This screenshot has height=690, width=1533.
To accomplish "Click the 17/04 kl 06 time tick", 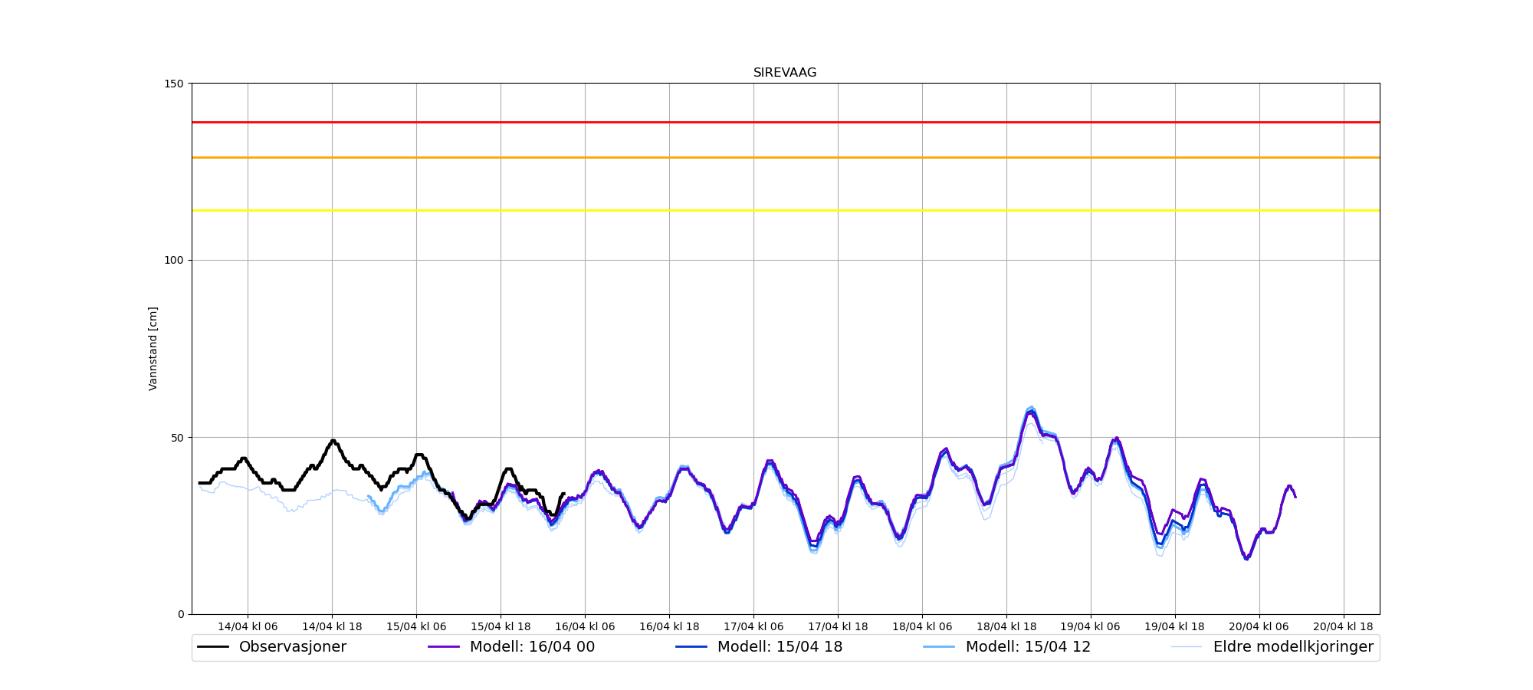I will tap(753, 626).
